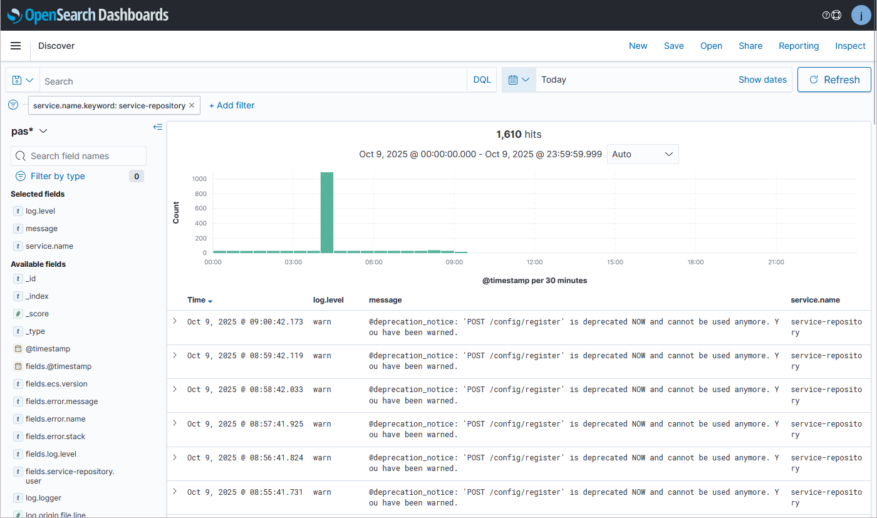Screen dimensions: 877x518
Task: Click the Refresh button
Action: (834, 80)
